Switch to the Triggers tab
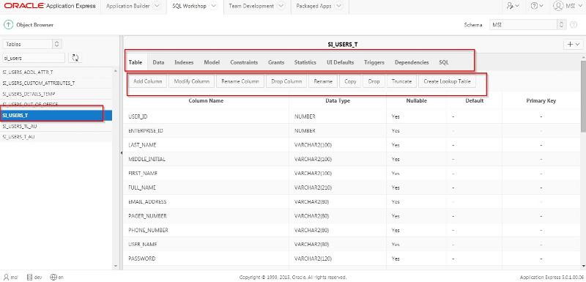 click(374, 62)
